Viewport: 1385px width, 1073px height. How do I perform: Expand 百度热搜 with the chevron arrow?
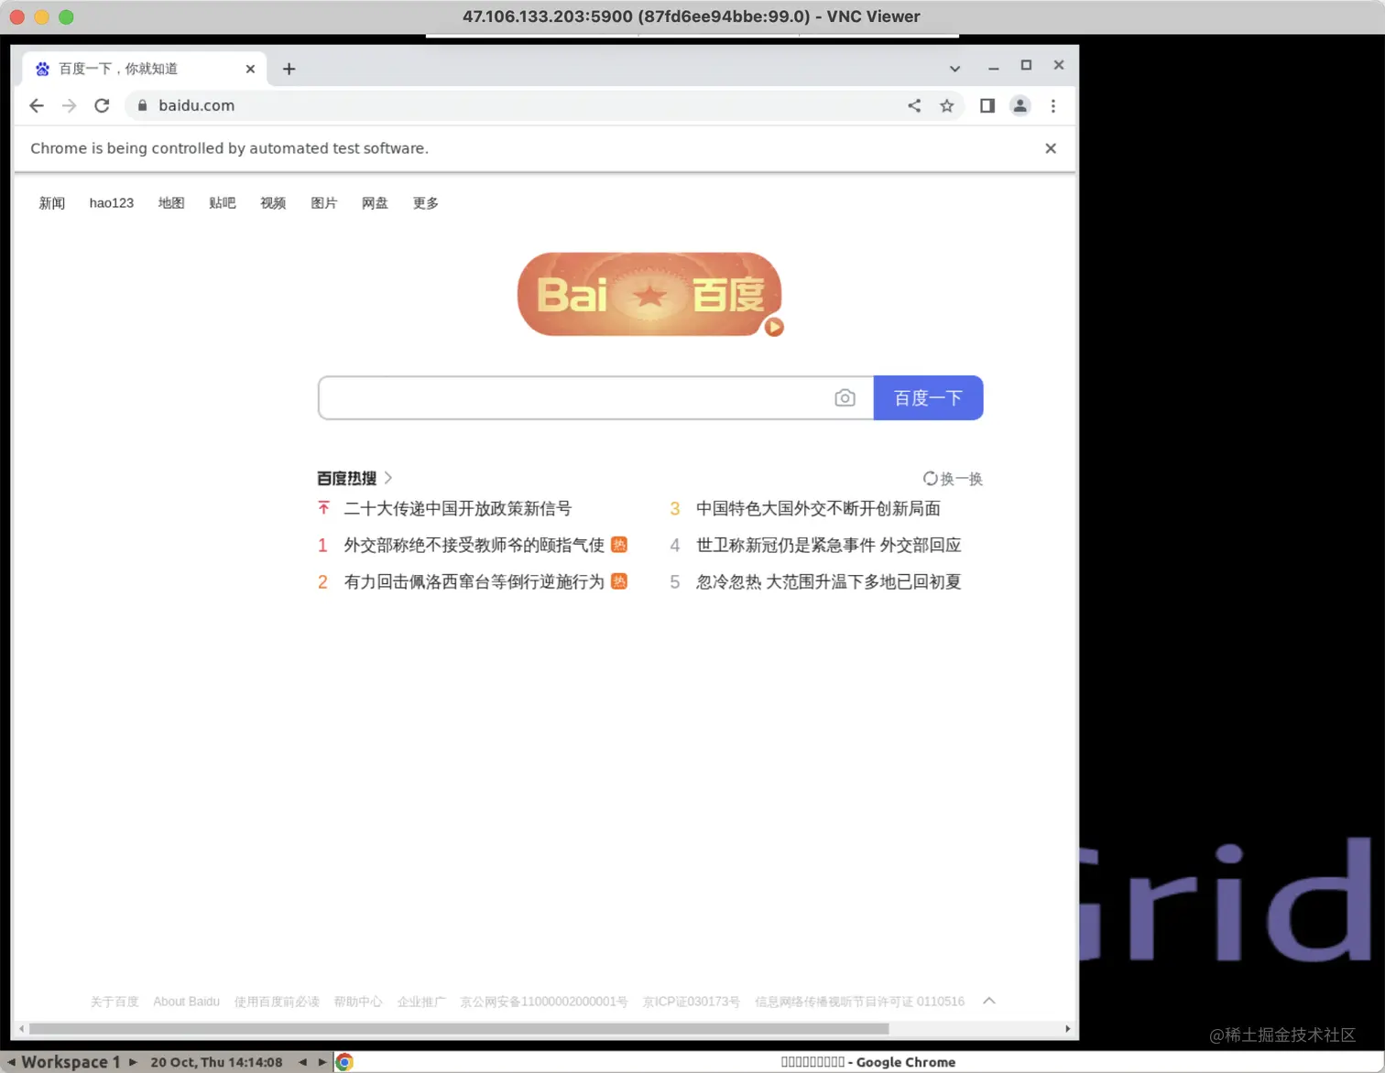pos(388,478)
